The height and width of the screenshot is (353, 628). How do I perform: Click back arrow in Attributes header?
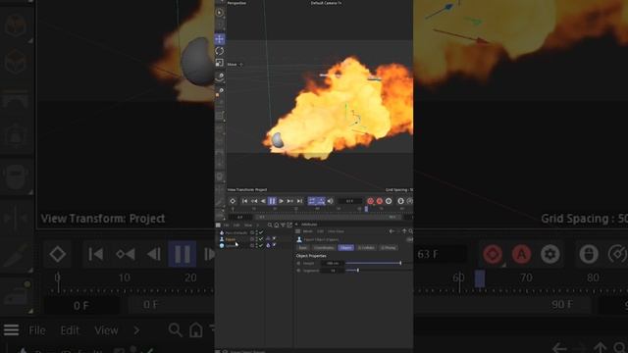pos(392,231)
